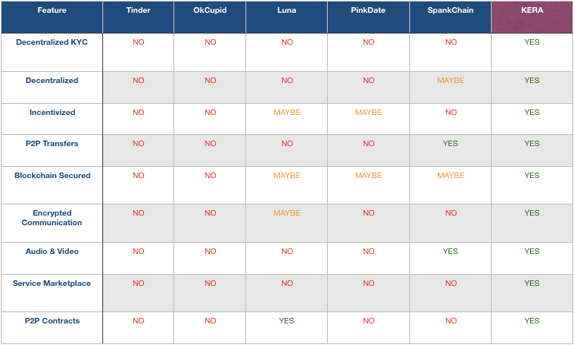Image resolution: width=574 pixels, height=345 pixels.
Task: Click SpankChain's MAYBE in Decentralized row
Action: point(451,81)
